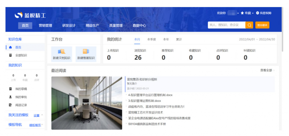Switch to the 本季度 statistics tab

pyautogui.click(x=152, y=40)
